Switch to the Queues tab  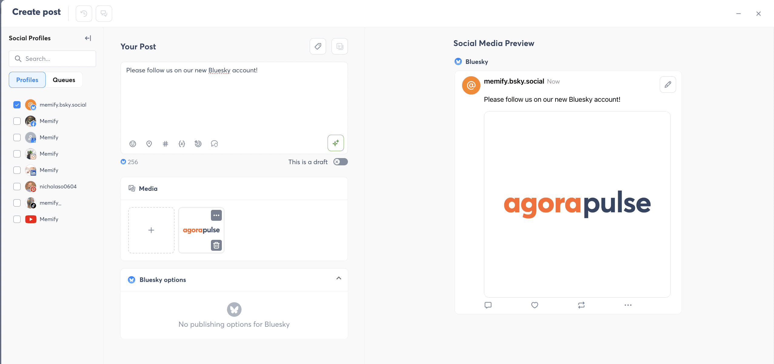tap(64, 80)
